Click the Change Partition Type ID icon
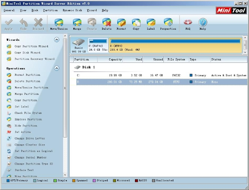Image resolution: width=249 pixels, height=190 pixels. click(9, 164)
